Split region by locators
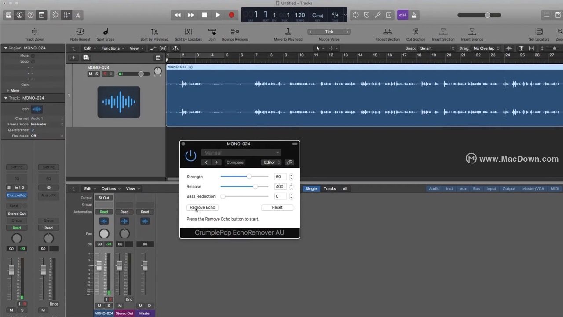This screenshot has width=563, height=317. pos(188,32)
